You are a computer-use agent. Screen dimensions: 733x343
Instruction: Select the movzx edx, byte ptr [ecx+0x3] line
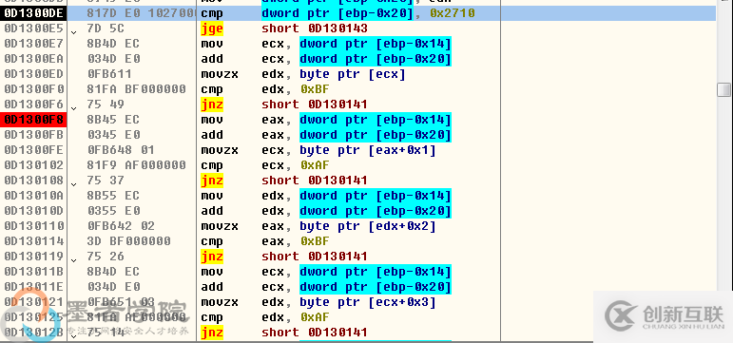(318, 302)
